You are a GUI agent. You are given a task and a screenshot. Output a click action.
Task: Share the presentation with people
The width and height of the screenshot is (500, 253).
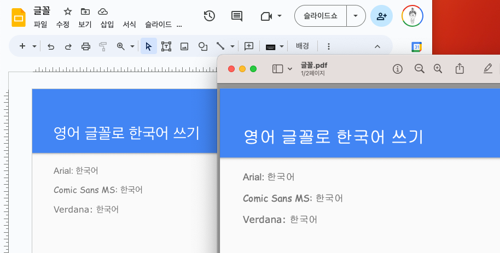pos(381,16)
